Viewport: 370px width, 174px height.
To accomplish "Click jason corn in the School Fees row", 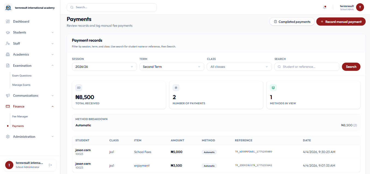I will pyautogui.click(x=83, y=150).
